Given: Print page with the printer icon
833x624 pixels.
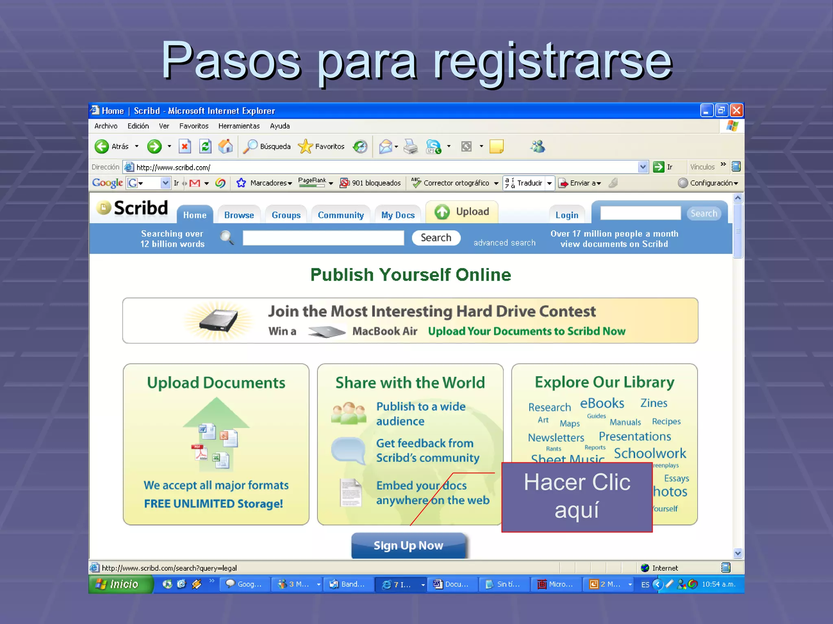Looking at the screenshot, I should [411, 146].
